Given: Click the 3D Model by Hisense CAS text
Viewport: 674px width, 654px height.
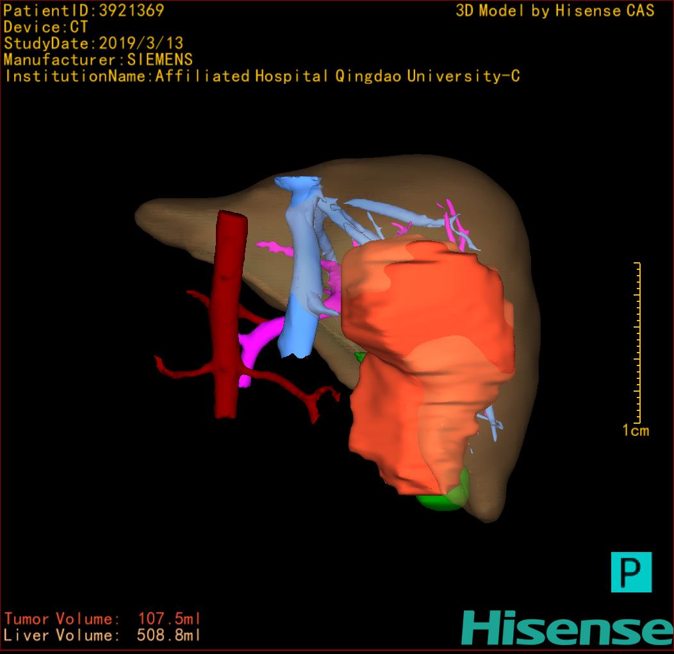Looking at the screenshot, I should [x=555, y=11].
